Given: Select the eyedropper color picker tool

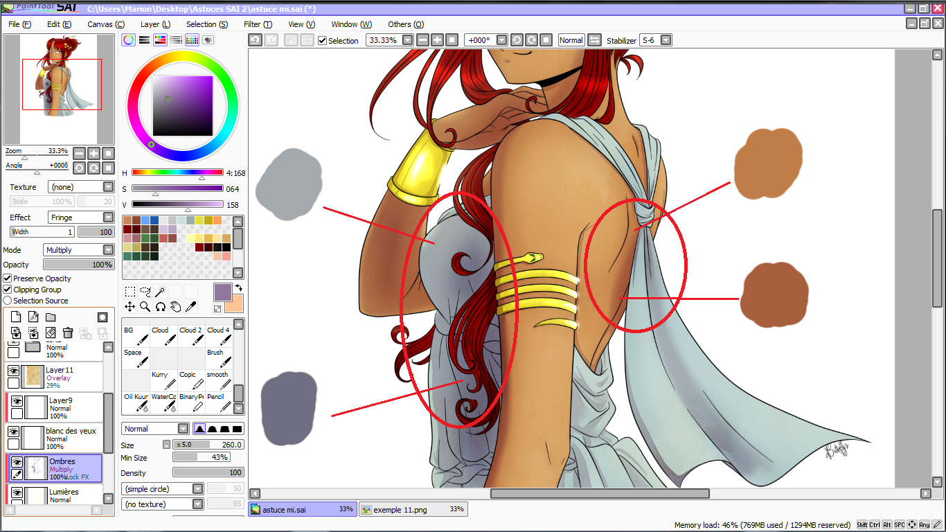Looking at the screenshot, I should pyautogui.click(x=190, y=306).
